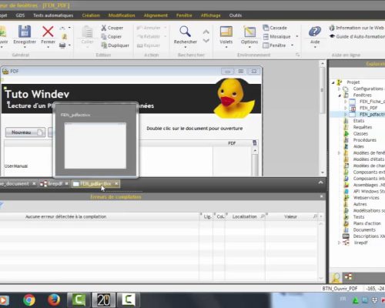
Task: Expand the lirepdf analysis node
Action: 340,243
